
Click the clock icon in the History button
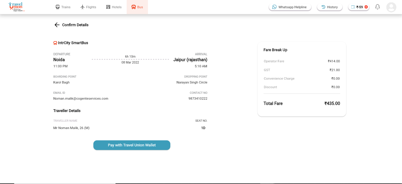323,7
